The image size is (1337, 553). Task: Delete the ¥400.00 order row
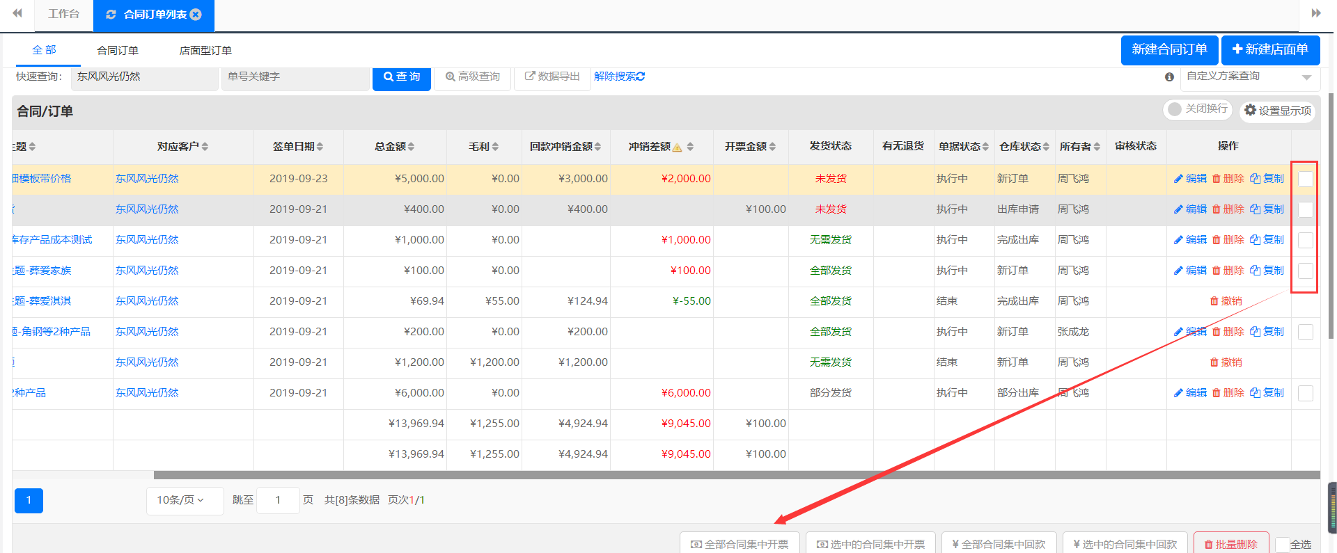click(x=1228, y=209)
